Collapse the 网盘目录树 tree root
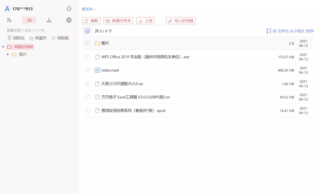 pyautogui.click(x=3, y=47)
